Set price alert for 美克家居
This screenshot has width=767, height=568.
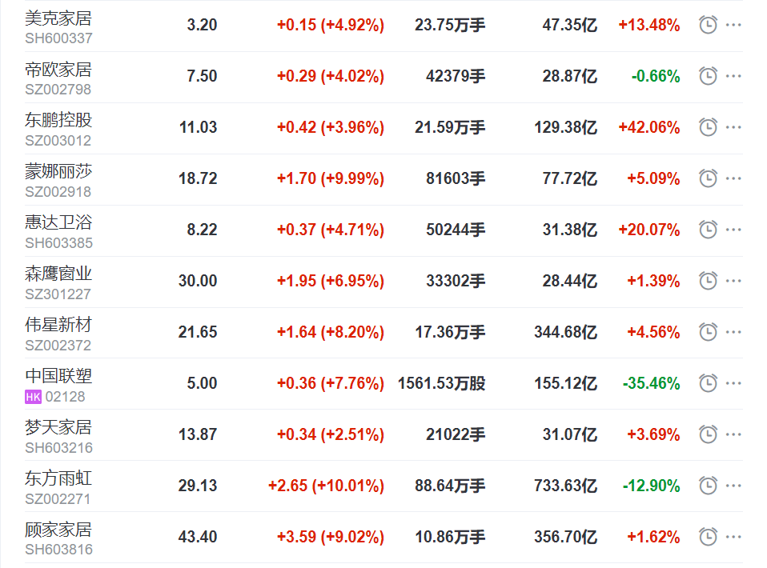pos(708,25)
